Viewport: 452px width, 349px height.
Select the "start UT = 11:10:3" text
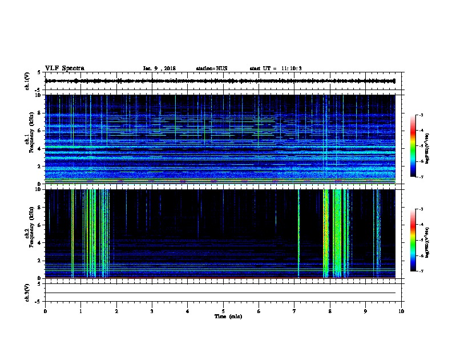point(276,68)
